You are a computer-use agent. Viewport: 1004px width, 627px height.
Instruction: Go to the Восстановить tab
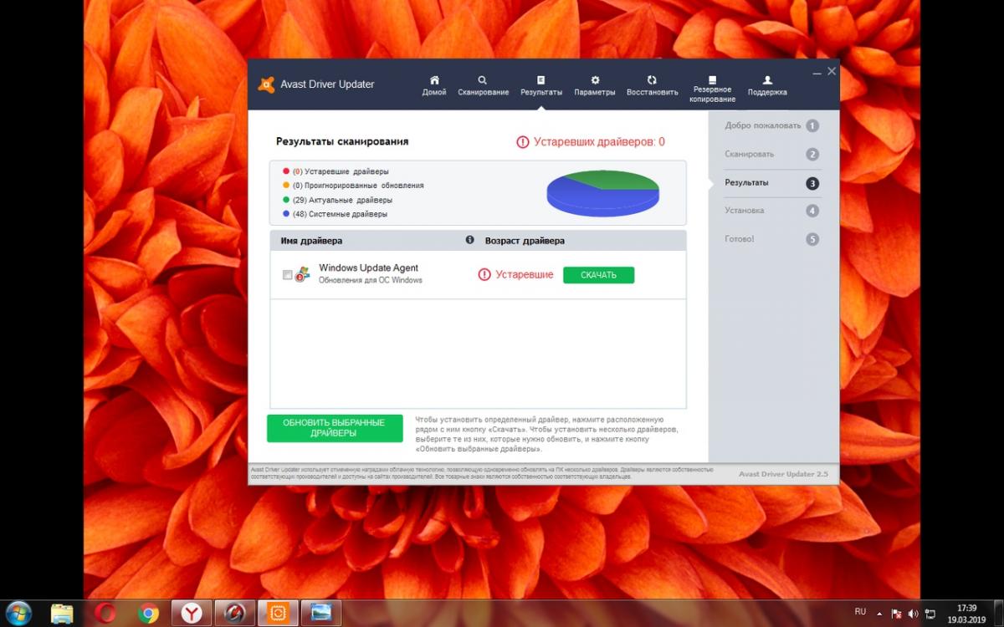[x=652, y=85]
